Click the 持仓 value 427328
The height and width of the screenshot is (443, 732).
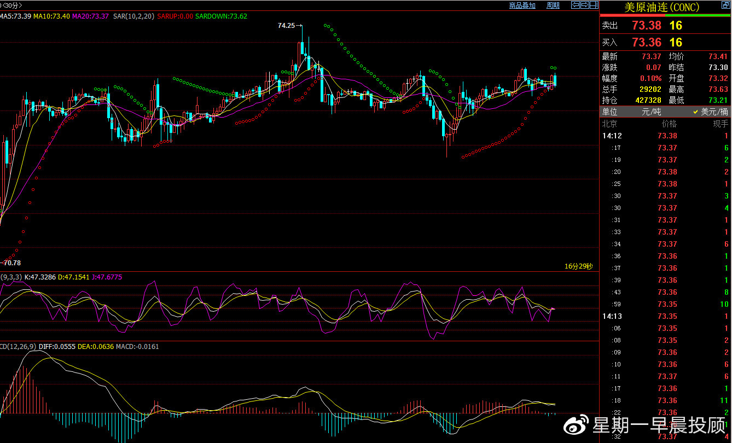pyautogui.click(x=648, y=100)
